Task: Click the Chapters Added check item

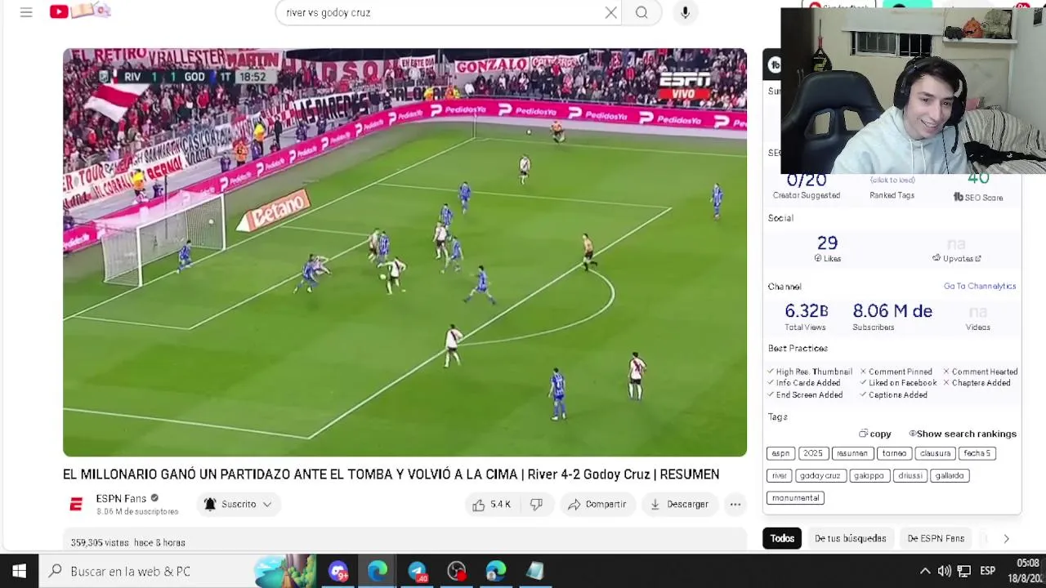Action: tap(977, 383)
